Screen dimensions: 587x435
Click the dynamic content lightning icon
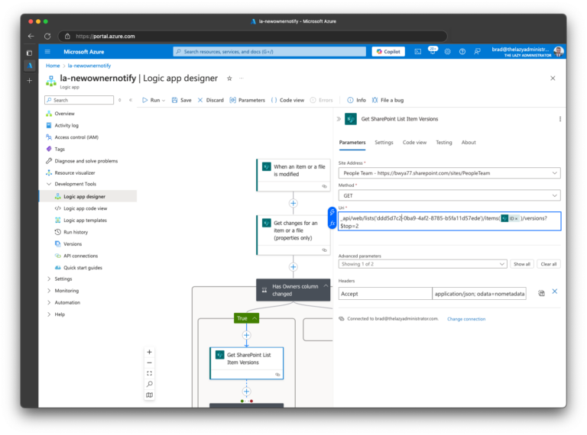(x=332, y=212)
